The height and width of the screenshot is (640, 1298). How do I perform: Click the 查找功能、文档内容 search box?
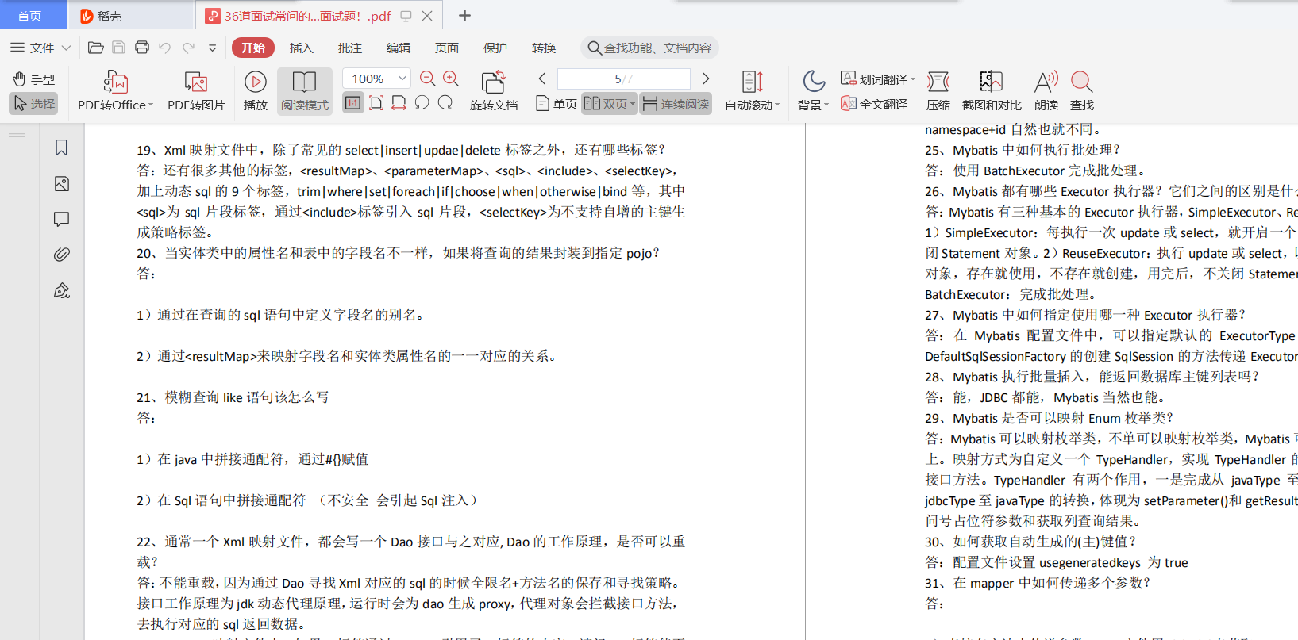point(649,48)
